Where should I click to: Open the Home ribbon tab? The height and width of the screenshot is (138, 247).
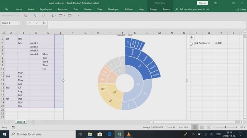click(19, 9)
